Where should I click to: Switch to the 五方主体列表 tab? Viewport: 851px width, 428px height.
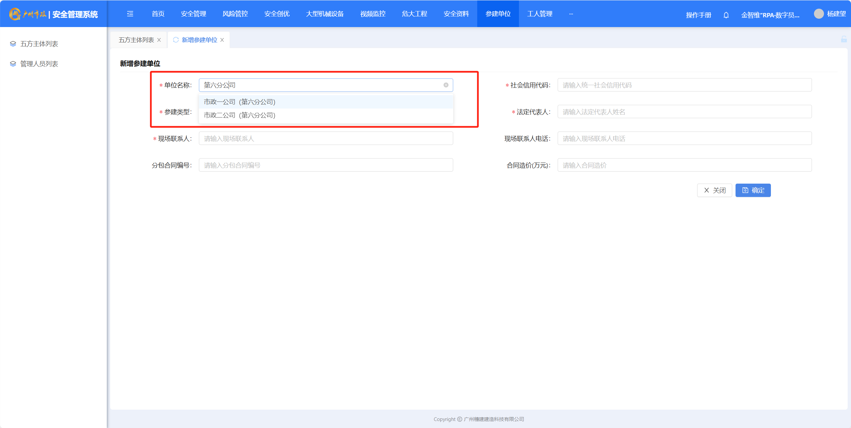136,40
